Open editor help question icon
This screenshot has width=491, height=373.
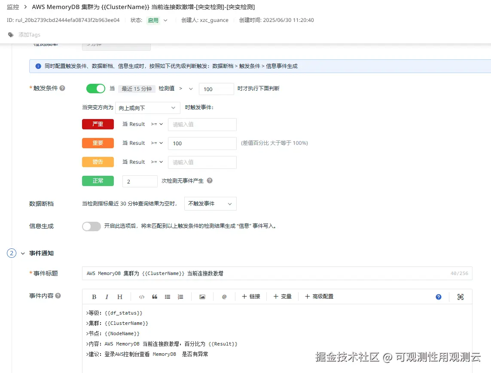[x=439, y=297]
